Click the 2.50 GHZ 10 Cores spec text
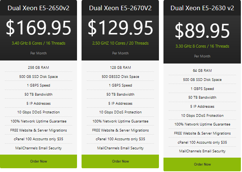 [x=120, y=43]
